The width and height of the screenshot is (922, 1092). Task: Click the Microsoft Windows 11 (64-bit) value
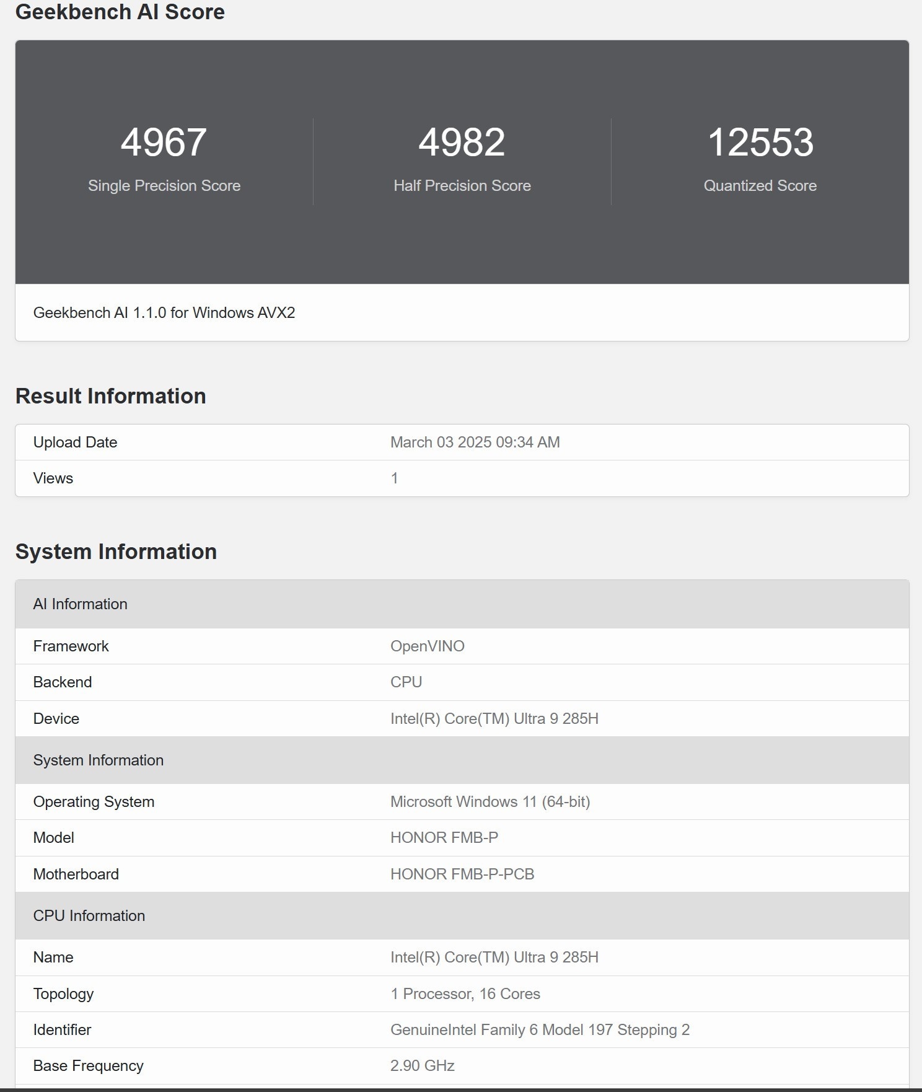click(490, 802)
